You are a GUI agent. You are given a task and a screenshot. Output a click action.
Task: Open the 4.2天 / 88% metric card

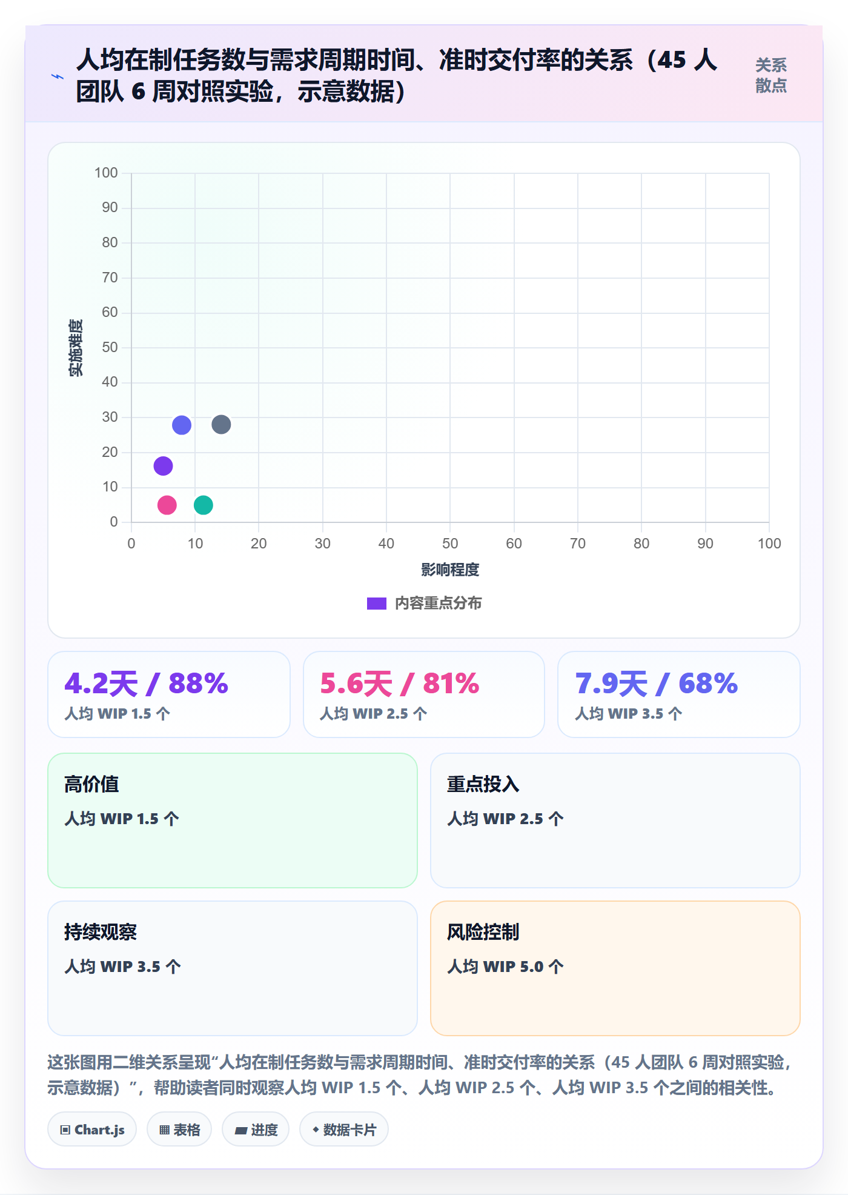169,694
